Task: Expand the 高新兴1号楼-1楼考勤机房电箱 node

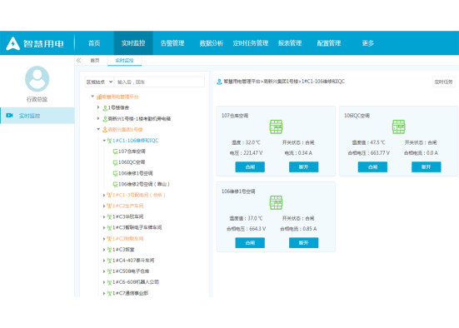Action: pyautogui.click(x=98, y=118)
